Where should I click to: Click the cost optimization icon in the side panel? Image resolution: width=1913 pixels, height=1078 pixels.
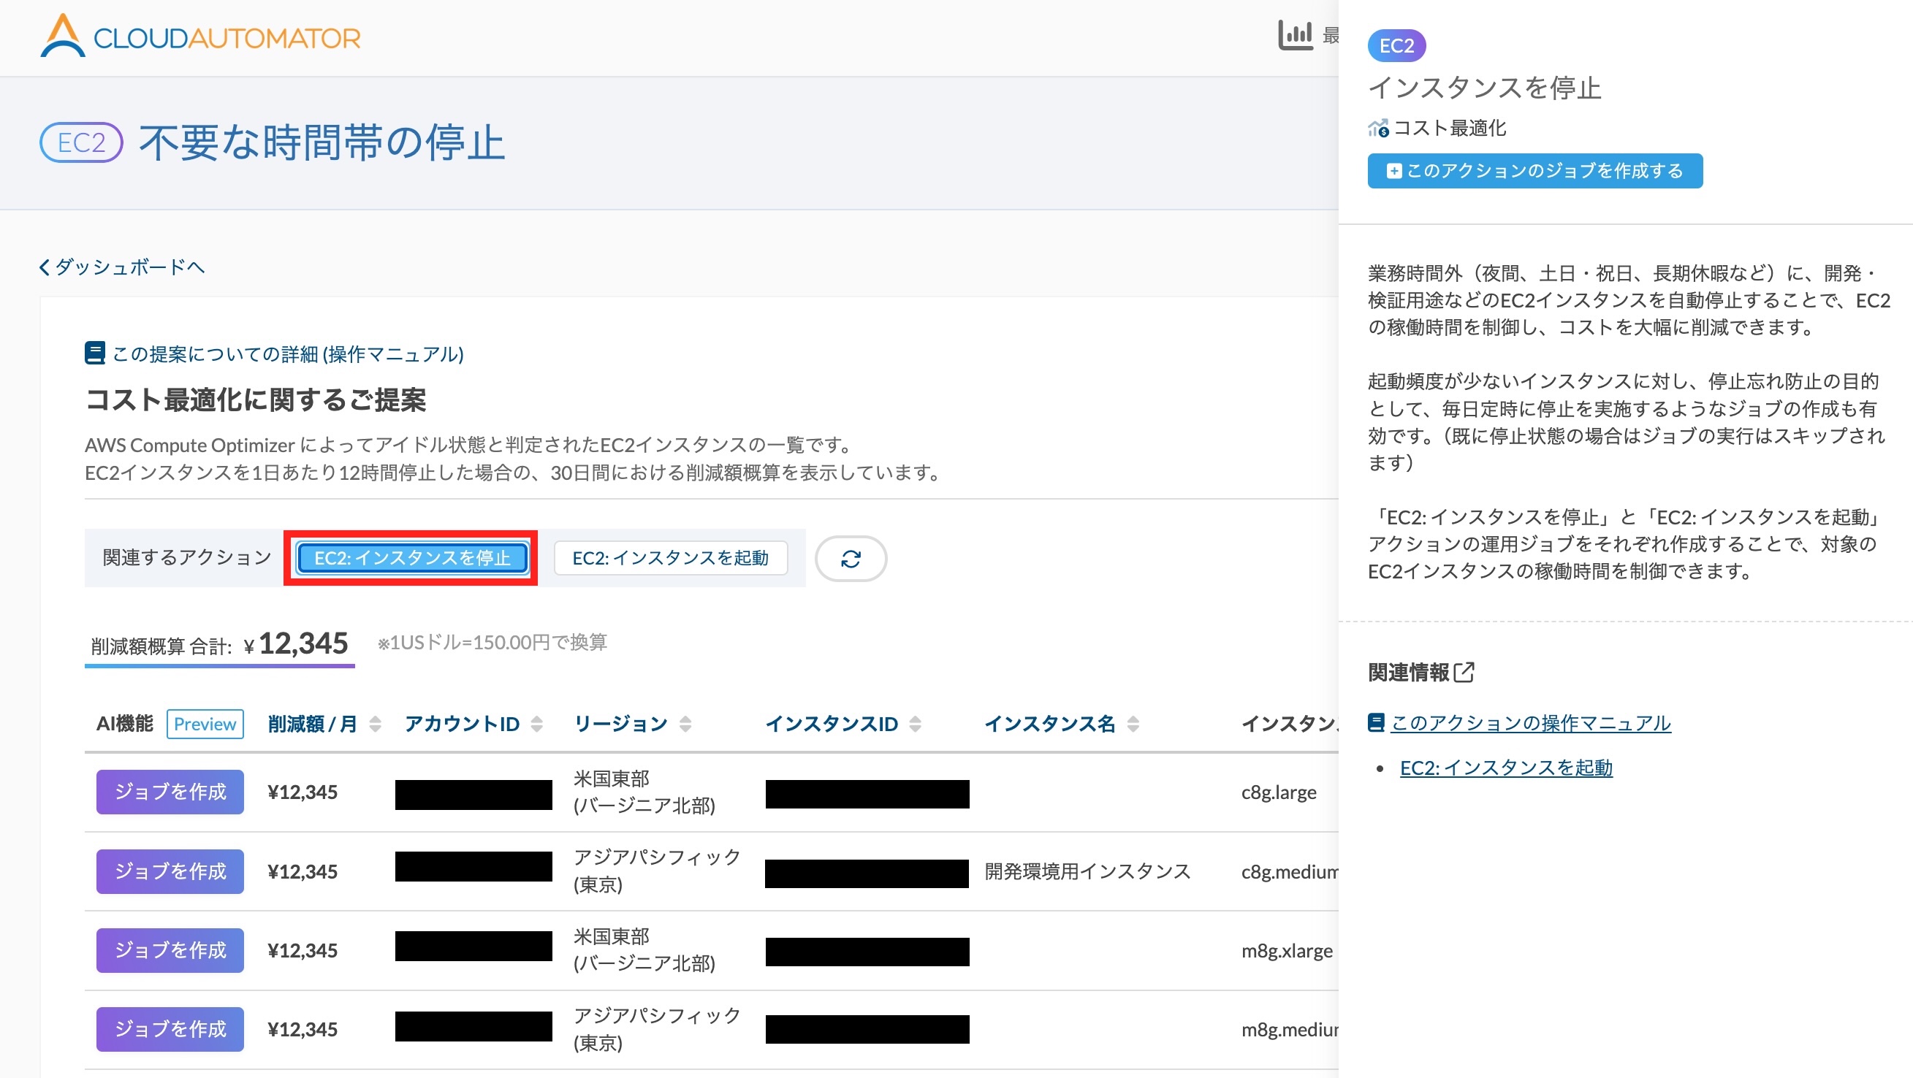(1378, 129)
